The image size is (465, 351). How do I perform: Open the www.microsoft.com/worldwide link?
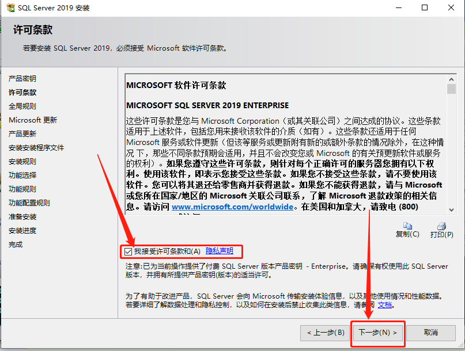(x=233, y=207)
